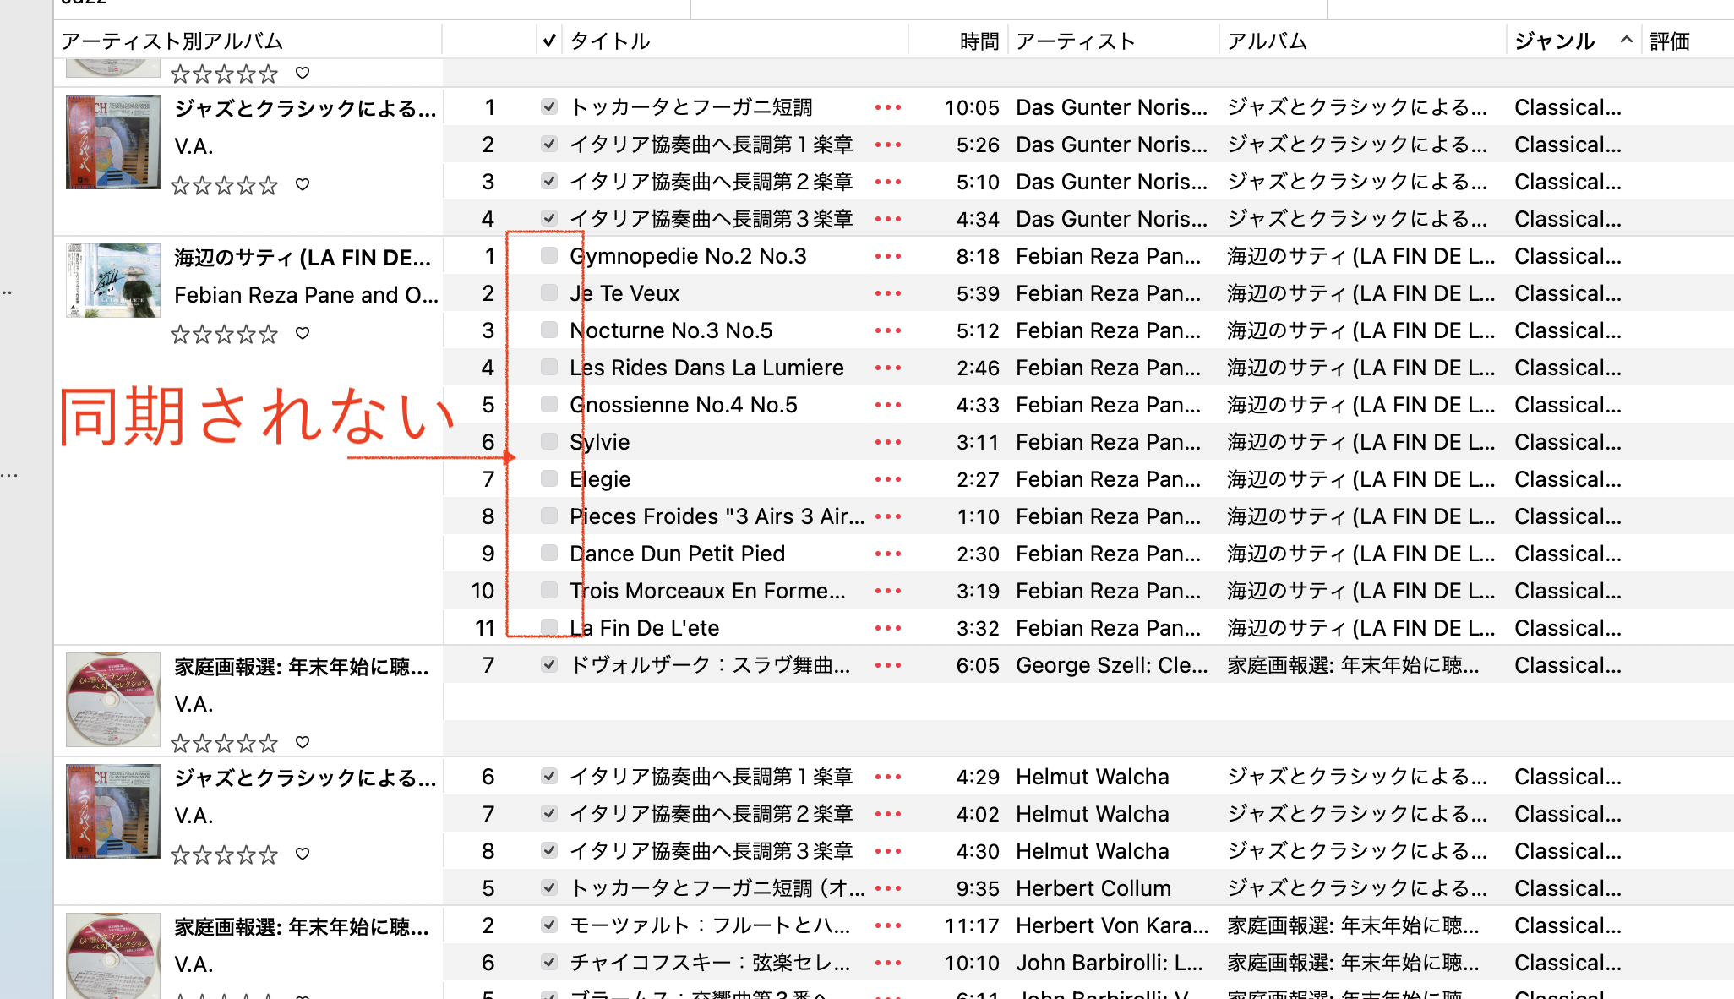Uncheck the Helmut Walcha イタリア協奏曲第1楽章 checkbox
Viewport: 1734px width, 999px height.
(x=549, y=776)
